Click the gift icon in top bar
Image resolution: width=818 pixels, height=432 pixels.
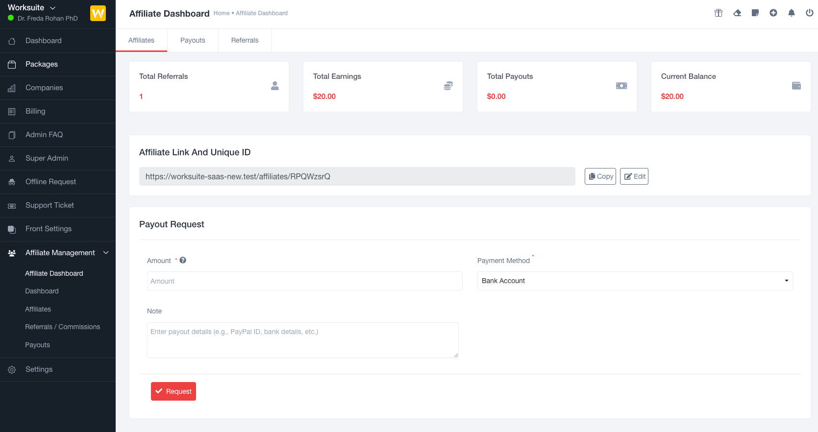pos(719,13)
